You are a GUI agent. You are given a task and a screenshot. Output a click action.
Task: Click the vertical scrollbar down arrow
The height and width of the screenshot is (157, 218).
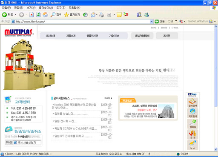(216, 149)
